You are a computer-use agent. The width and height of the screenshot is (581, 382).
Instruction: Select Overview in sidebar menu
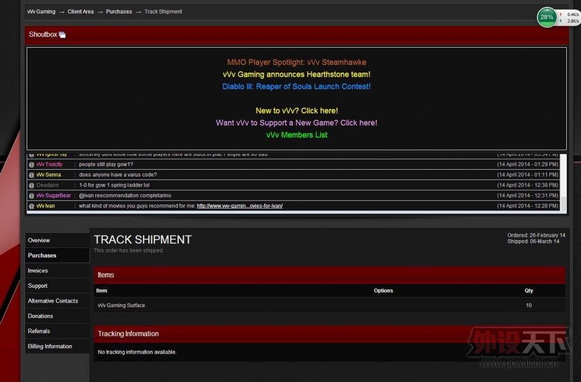[57, 240]
